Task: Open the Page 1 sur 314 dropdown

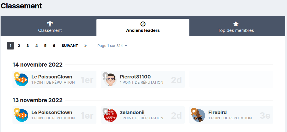Action: [112, 46]
